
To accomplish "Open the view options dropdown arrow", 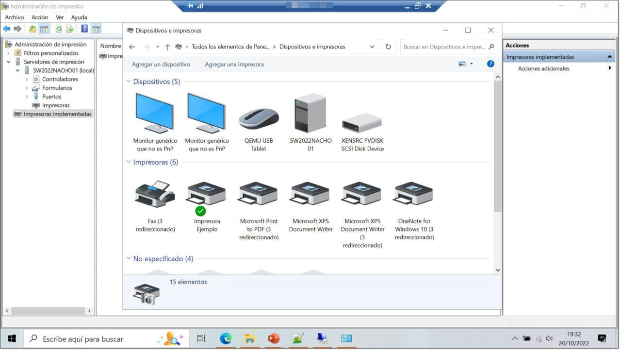I will pos(471,64).
